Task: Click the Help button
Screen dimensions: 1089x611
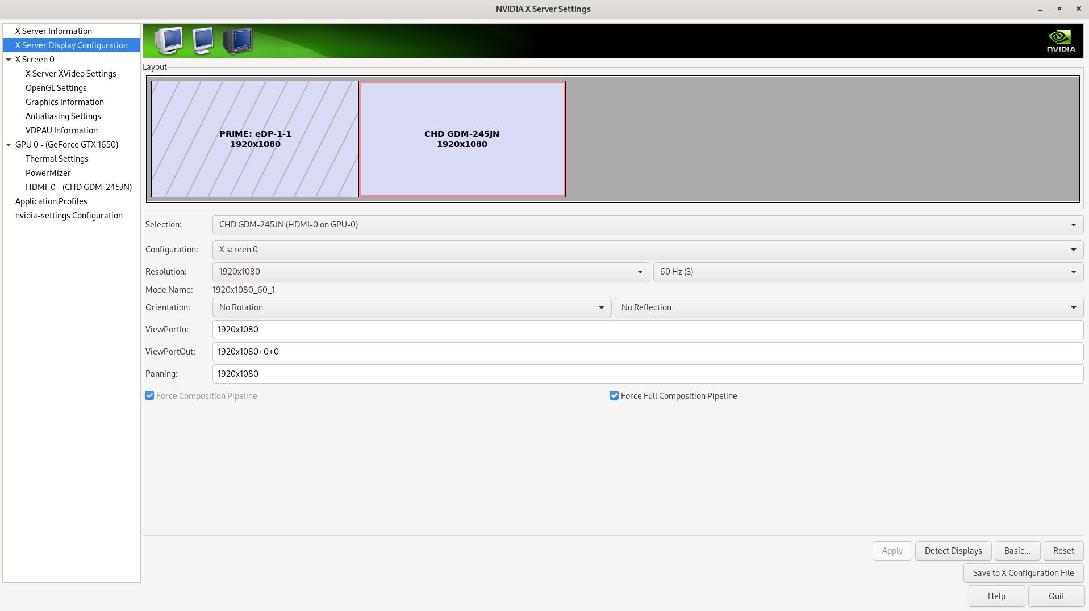Action: pyautogui.click(x=996, y=596)
